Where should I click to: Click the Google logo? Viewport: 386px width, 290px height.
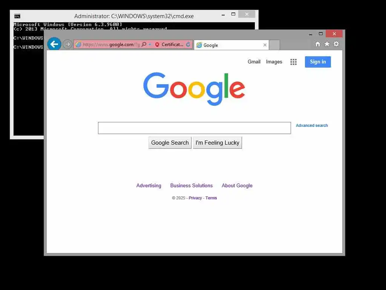pos(194,89)
